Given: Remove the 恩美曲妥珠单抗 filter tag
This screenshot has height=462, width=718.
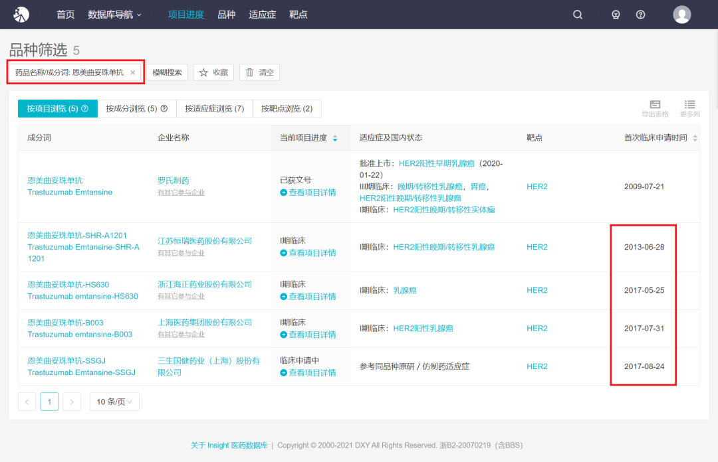Looking at the screenshot, I should coord(133,73).
